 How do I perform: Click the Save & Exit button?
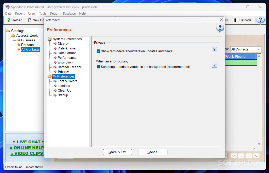point(117,152)
